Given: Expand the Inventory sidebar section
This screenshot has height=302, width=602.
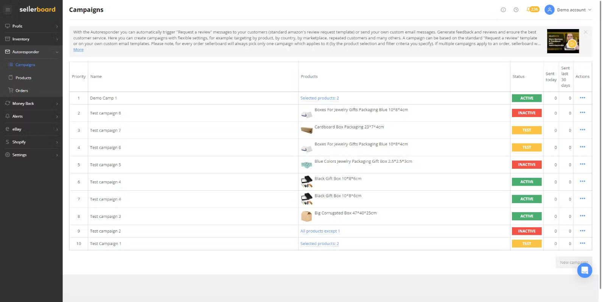Looking at the screenshot, I should [31, 39].
